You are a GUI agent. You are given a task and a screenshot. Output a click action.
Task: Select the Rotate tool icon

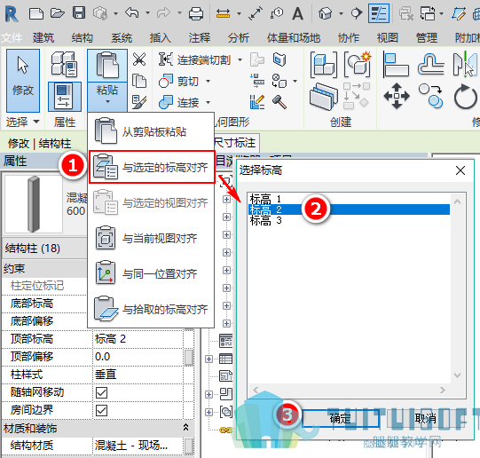pyautogui.click(x=465, y=97)
